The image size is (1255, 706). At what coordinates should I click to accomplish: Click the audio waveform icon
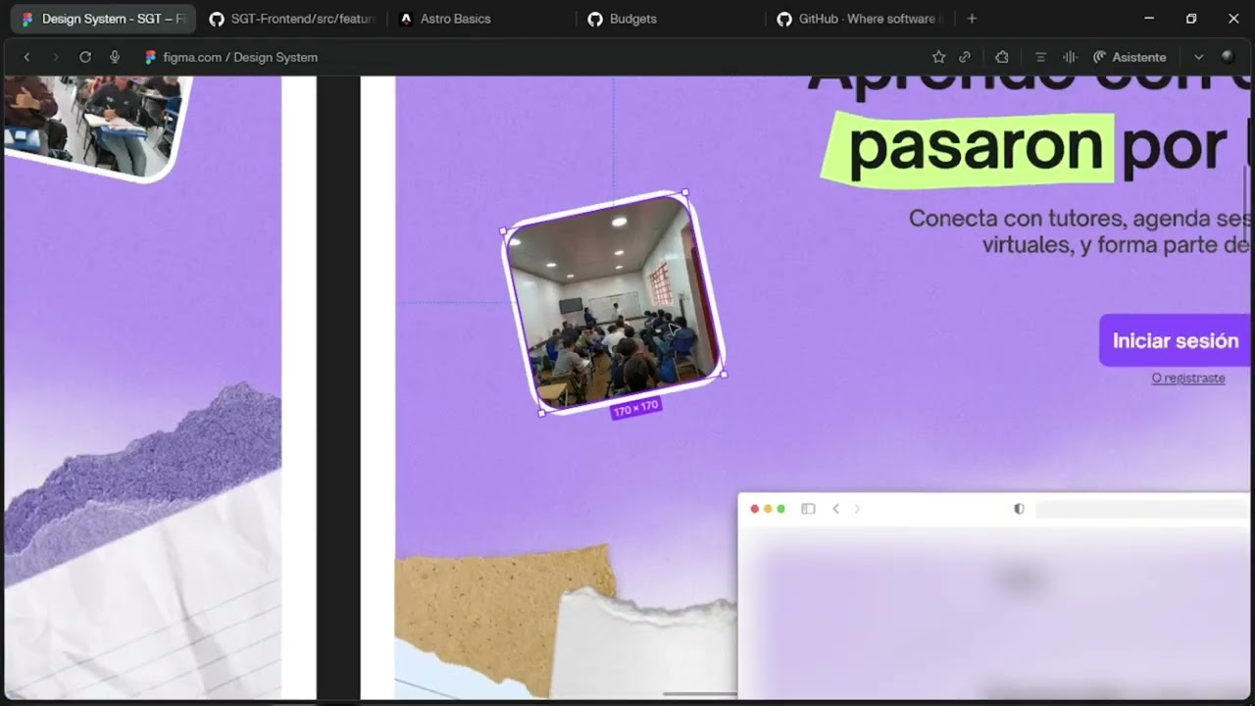click(1071, 57)
